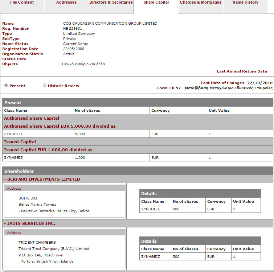
Task: Select the Present radio button
Action: 6,85
